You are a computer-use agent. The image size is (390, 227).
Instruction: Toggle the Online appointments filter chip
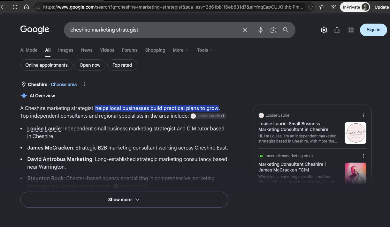click(x=46, y=65)
